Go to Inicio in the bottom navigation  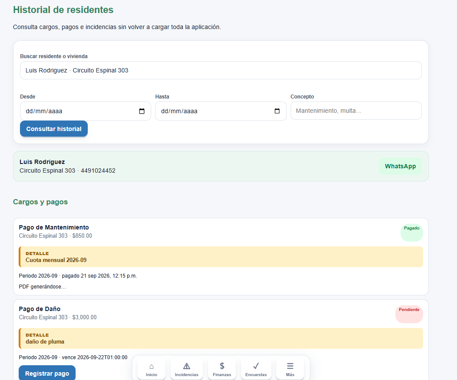152,370
